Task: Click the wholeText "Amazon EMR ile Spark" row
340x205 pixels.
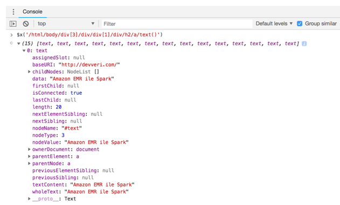Action: [80, 192]
